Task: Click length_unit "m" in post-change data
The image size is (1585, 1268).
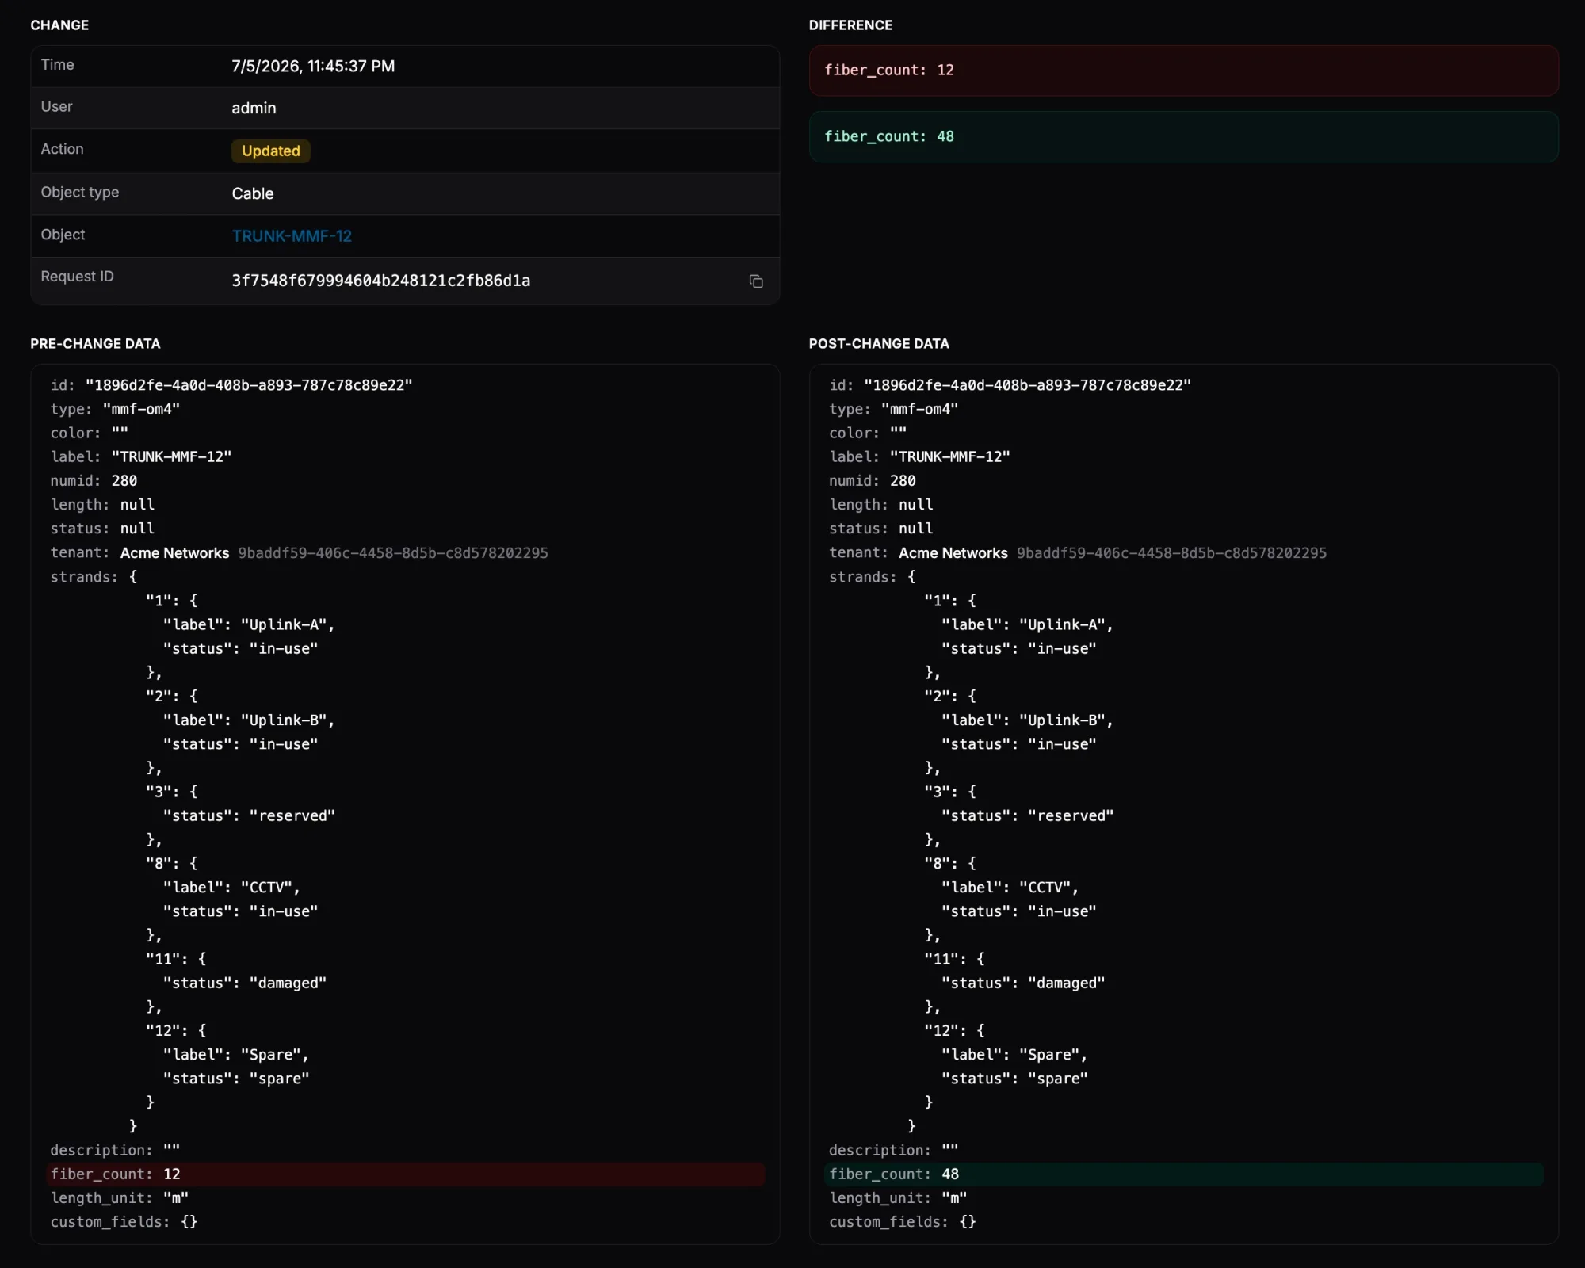Action: pos(898,1198)
